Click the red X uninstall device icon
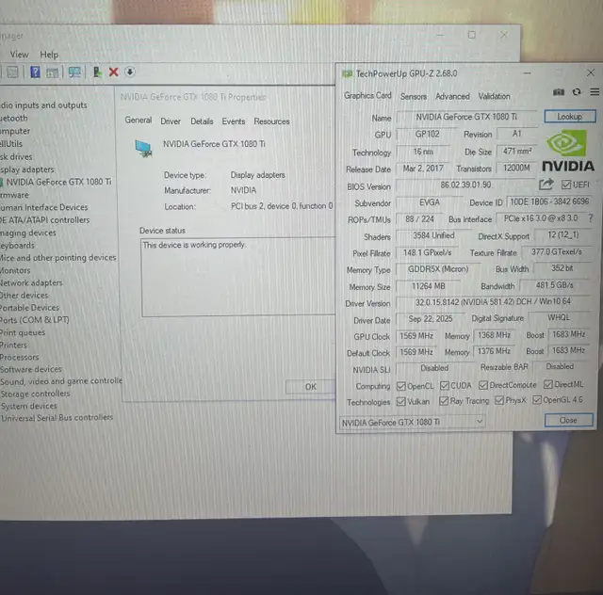The image size is (603, 595). pyautogui.click(x=113, y=72)
